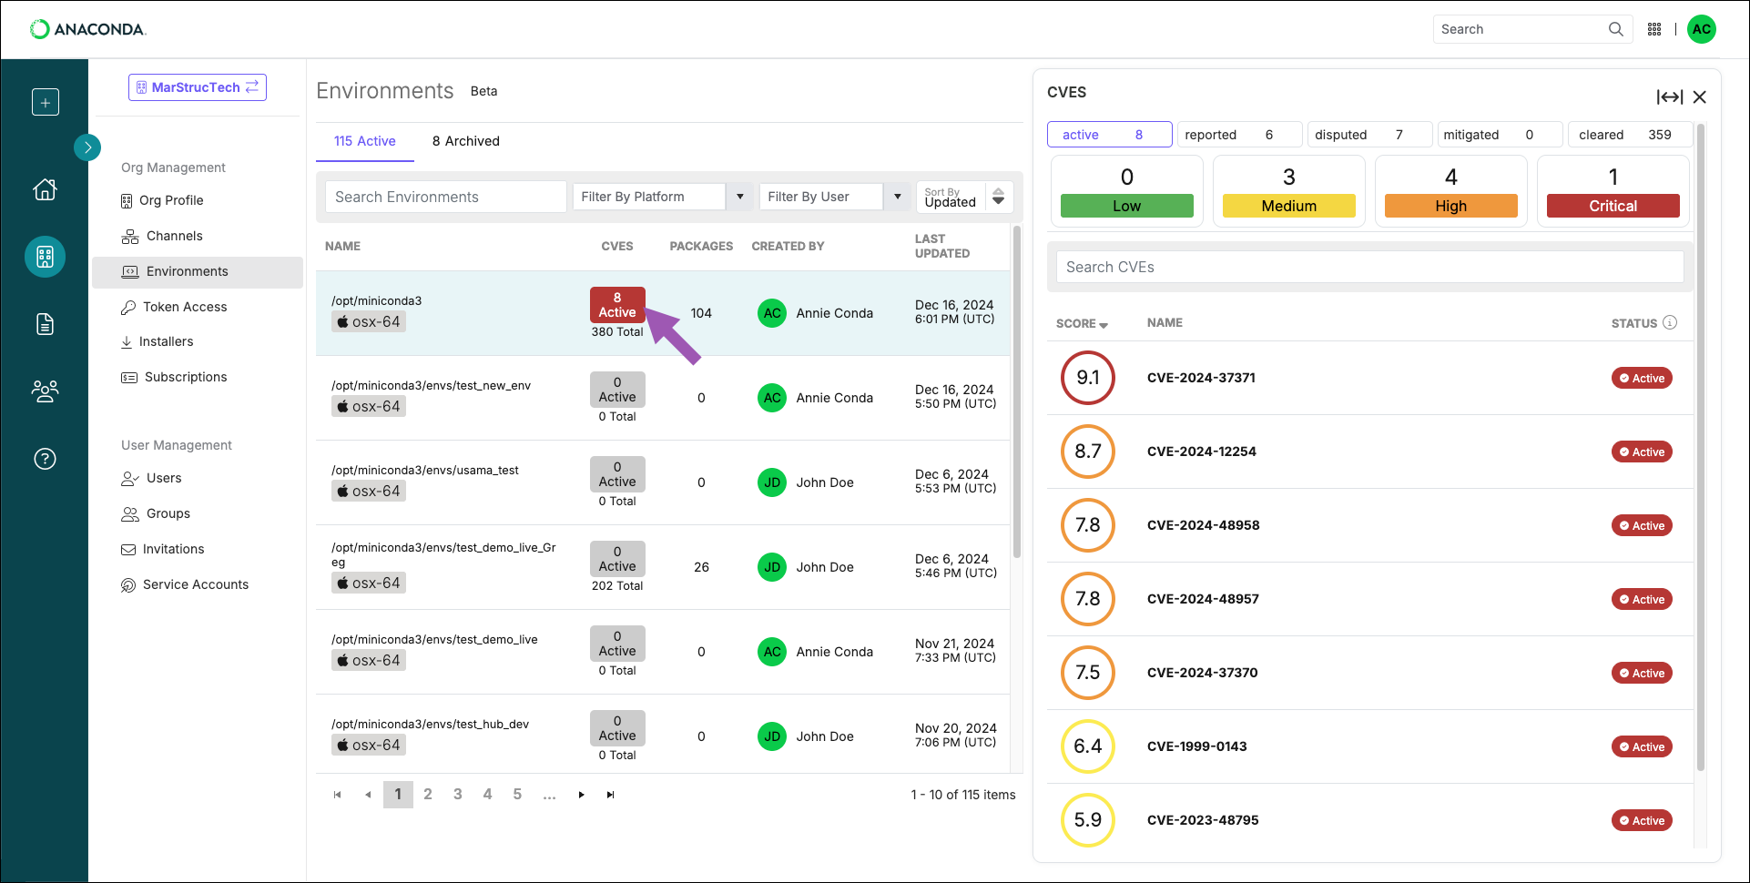Open the Filter By User dropdown
Viewport: 1750px width, 883px height.
click(x=834, y=197)
